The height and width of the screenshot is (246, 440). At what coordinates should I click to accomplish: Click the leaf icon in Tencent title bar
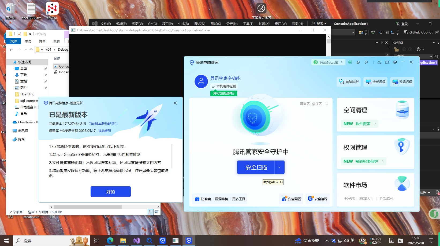point(358,62)
